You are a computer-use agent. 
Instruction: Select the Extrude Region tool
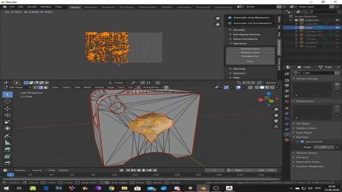(7, 150)
